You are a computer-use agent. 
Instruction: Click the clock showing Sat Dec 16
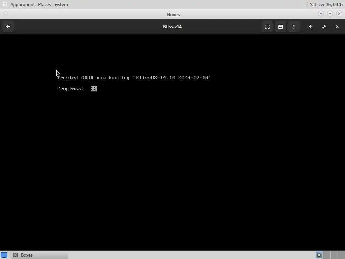point(326,4)
